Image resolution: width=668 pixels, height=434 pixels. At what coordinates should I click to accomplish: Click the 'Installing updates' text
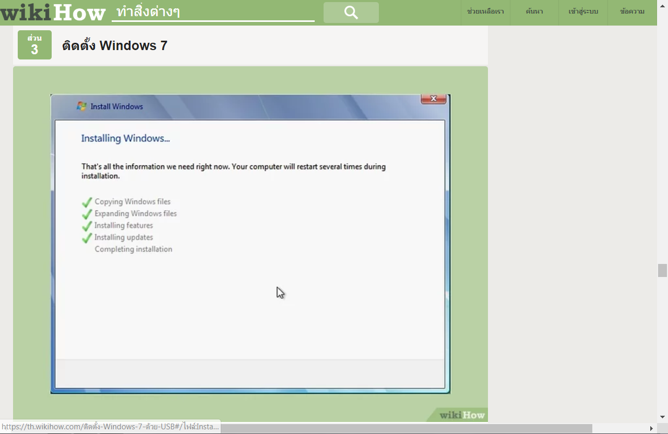tap(124, 237)
